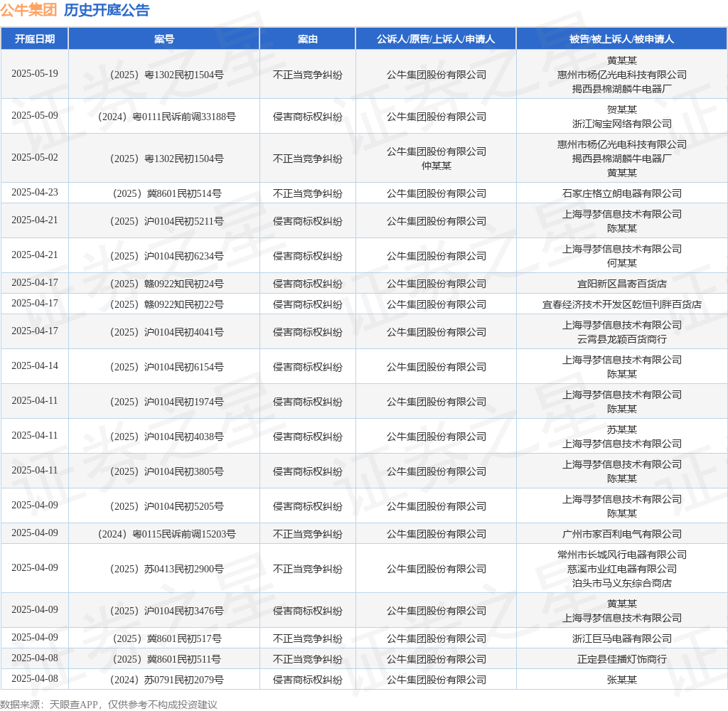This screenshot has width=728, height=711.
Task: Click the date 2025-04-23
Action: coord(35,192)
